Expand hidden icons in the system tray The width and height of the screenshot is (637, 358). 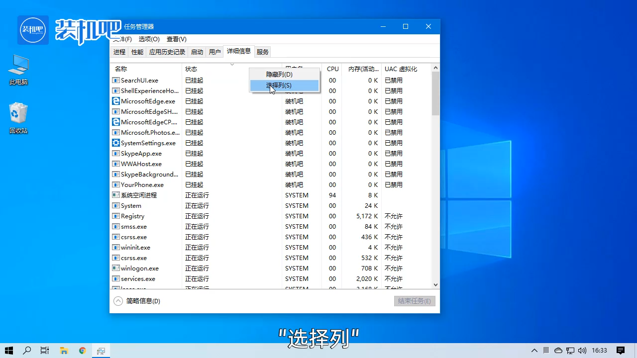pyautogui.click(x=534, y=351)
